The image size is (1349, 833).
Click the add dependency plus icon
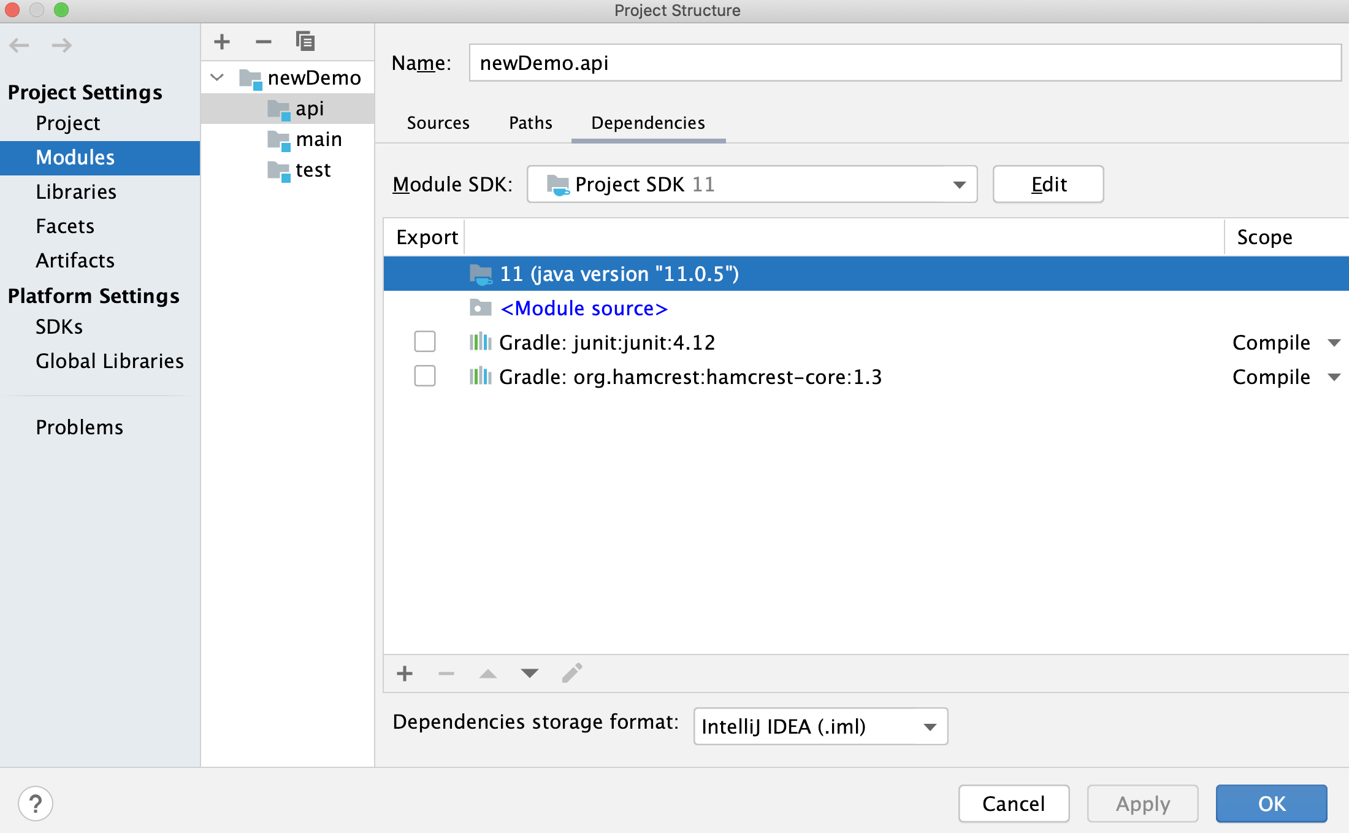pos(403,673)
